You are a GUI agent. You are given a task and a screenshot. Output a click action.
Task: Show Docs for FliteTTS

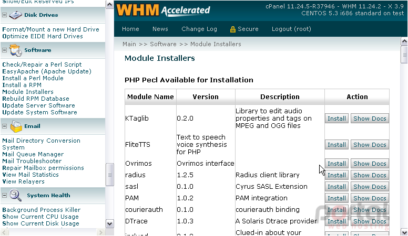click(x=370, y=145)
